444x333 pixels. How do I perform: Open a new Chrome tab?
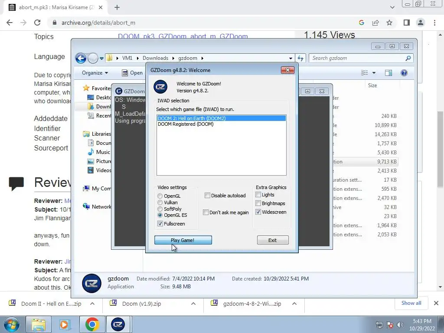point(117,7)
